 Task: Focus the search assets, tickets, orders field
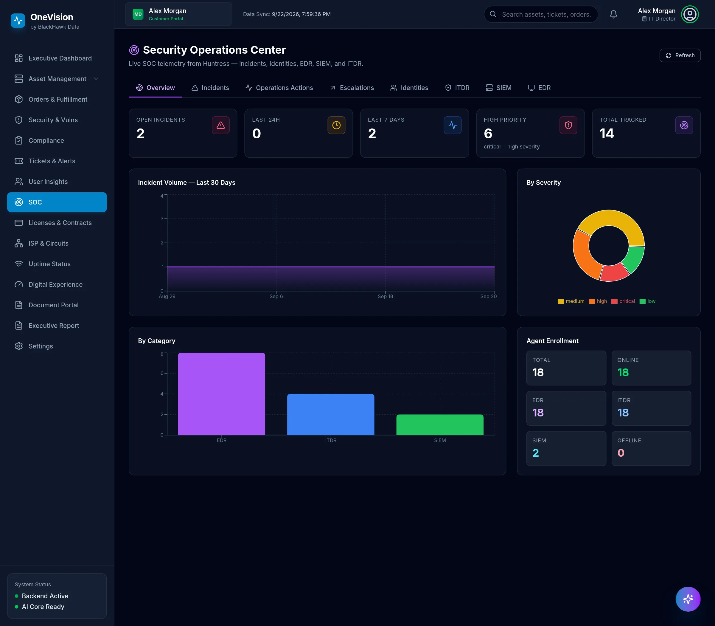pyautogui.click(x=541, y=14)
